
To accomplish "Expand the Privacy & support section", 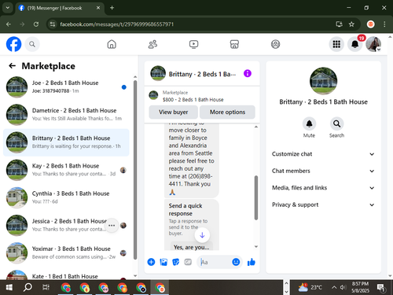I will (323, 205).
